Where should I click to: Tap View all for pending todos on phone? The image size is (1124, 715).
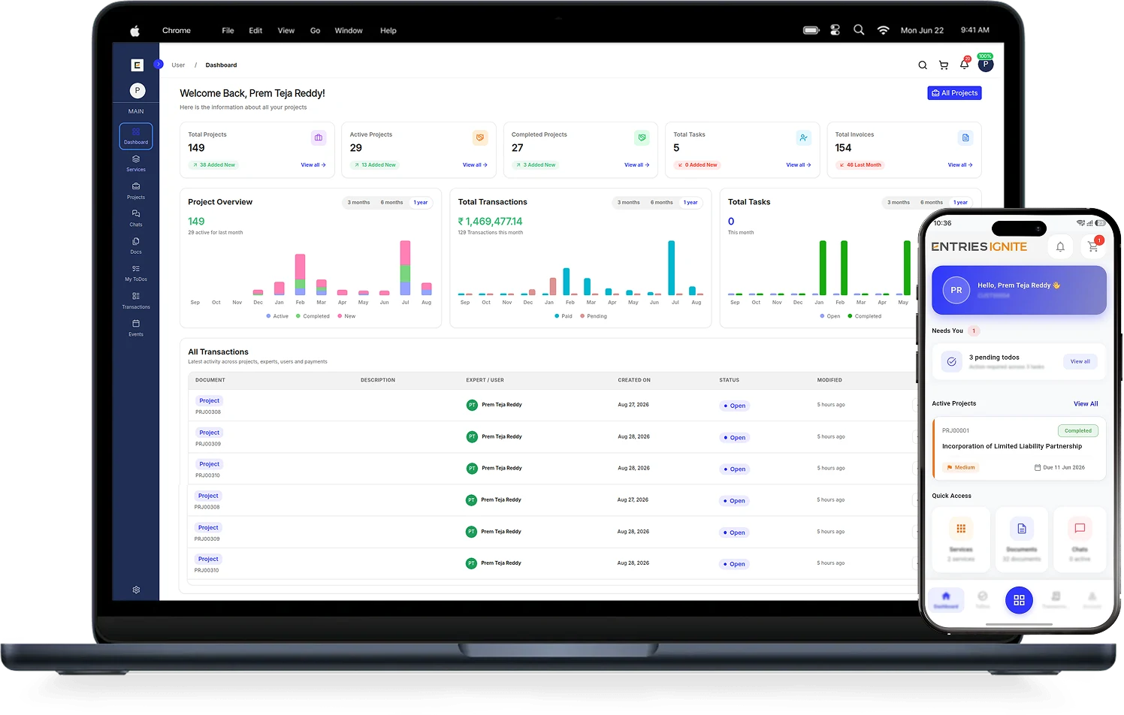(x=1080, y=361)
